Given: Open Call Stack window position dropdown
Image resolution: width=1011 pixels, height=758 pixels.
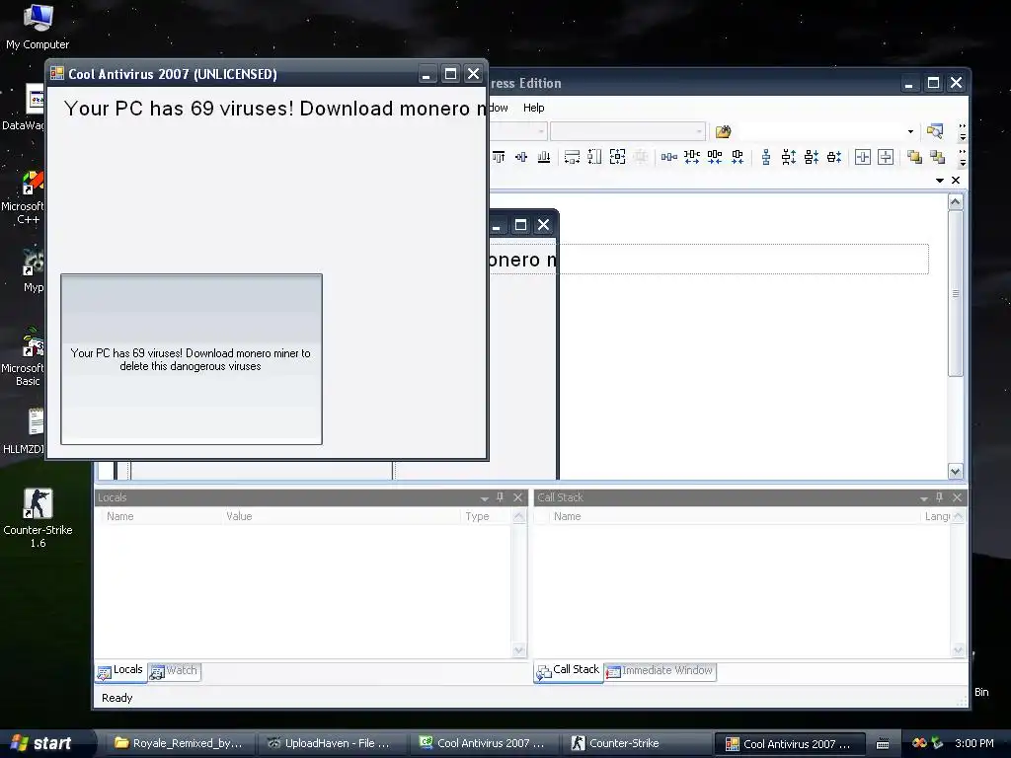Looking at the screenshot, I should tap(924, 498).
